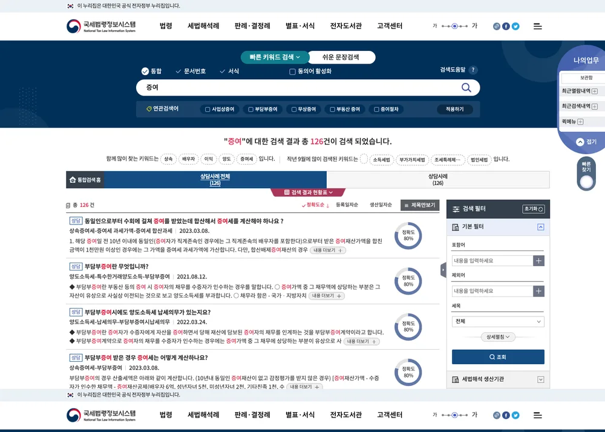The width and height of the screenshot is (605, 432).
Task: Click the 국세법령정보시스템 logo in the upper header
Action: 101,26
